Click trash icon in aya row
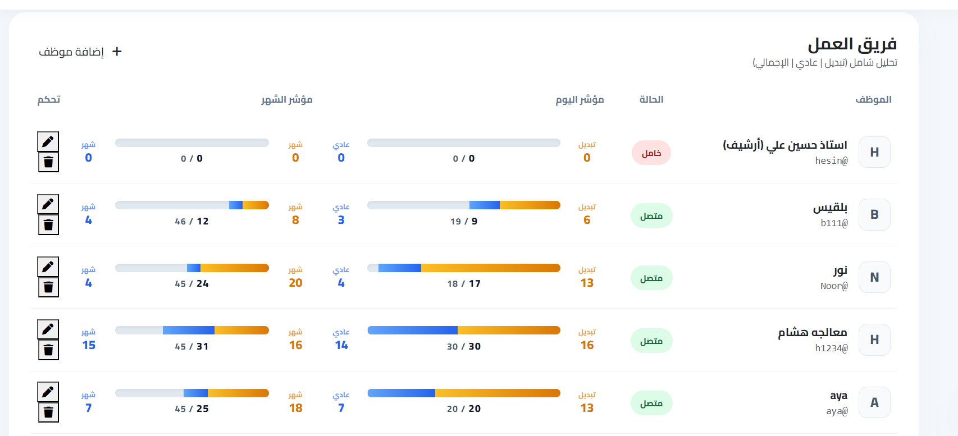Image resolution: width=958 pixels, height=436 pixels. tap(48, 412)
